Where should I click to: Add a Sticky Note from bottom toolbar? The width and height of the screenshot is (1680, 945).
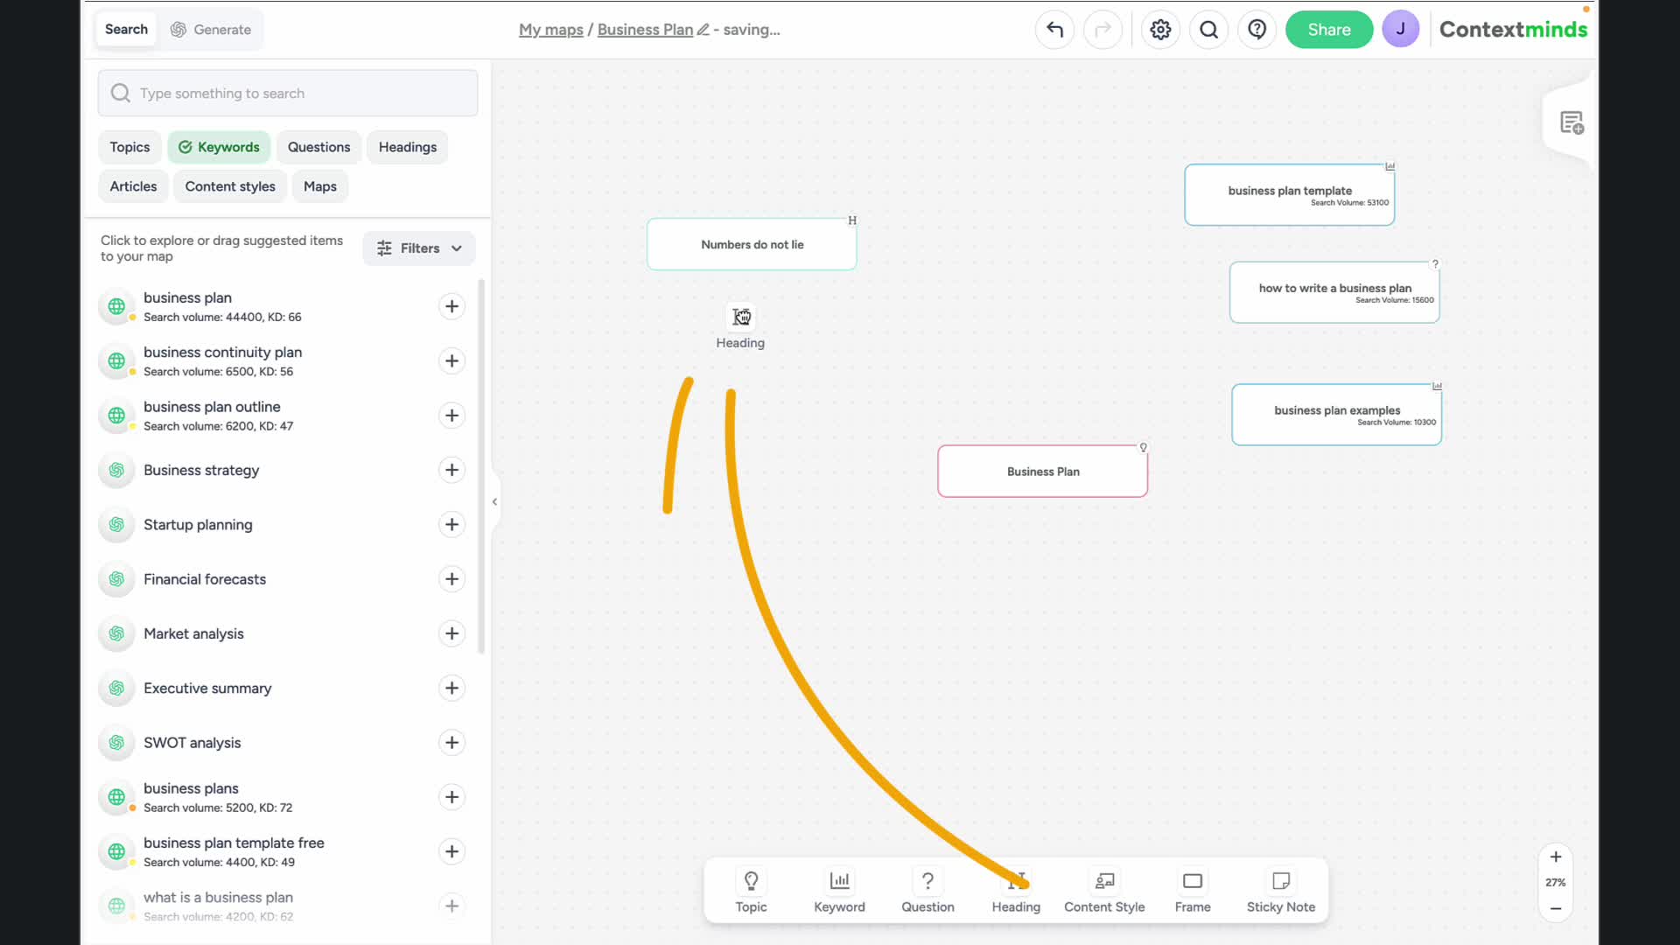[x=1281, y=891]
